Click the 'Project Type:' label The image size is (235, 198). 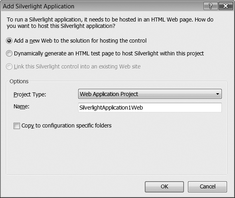pyautogui.click(x=30, y=94)
